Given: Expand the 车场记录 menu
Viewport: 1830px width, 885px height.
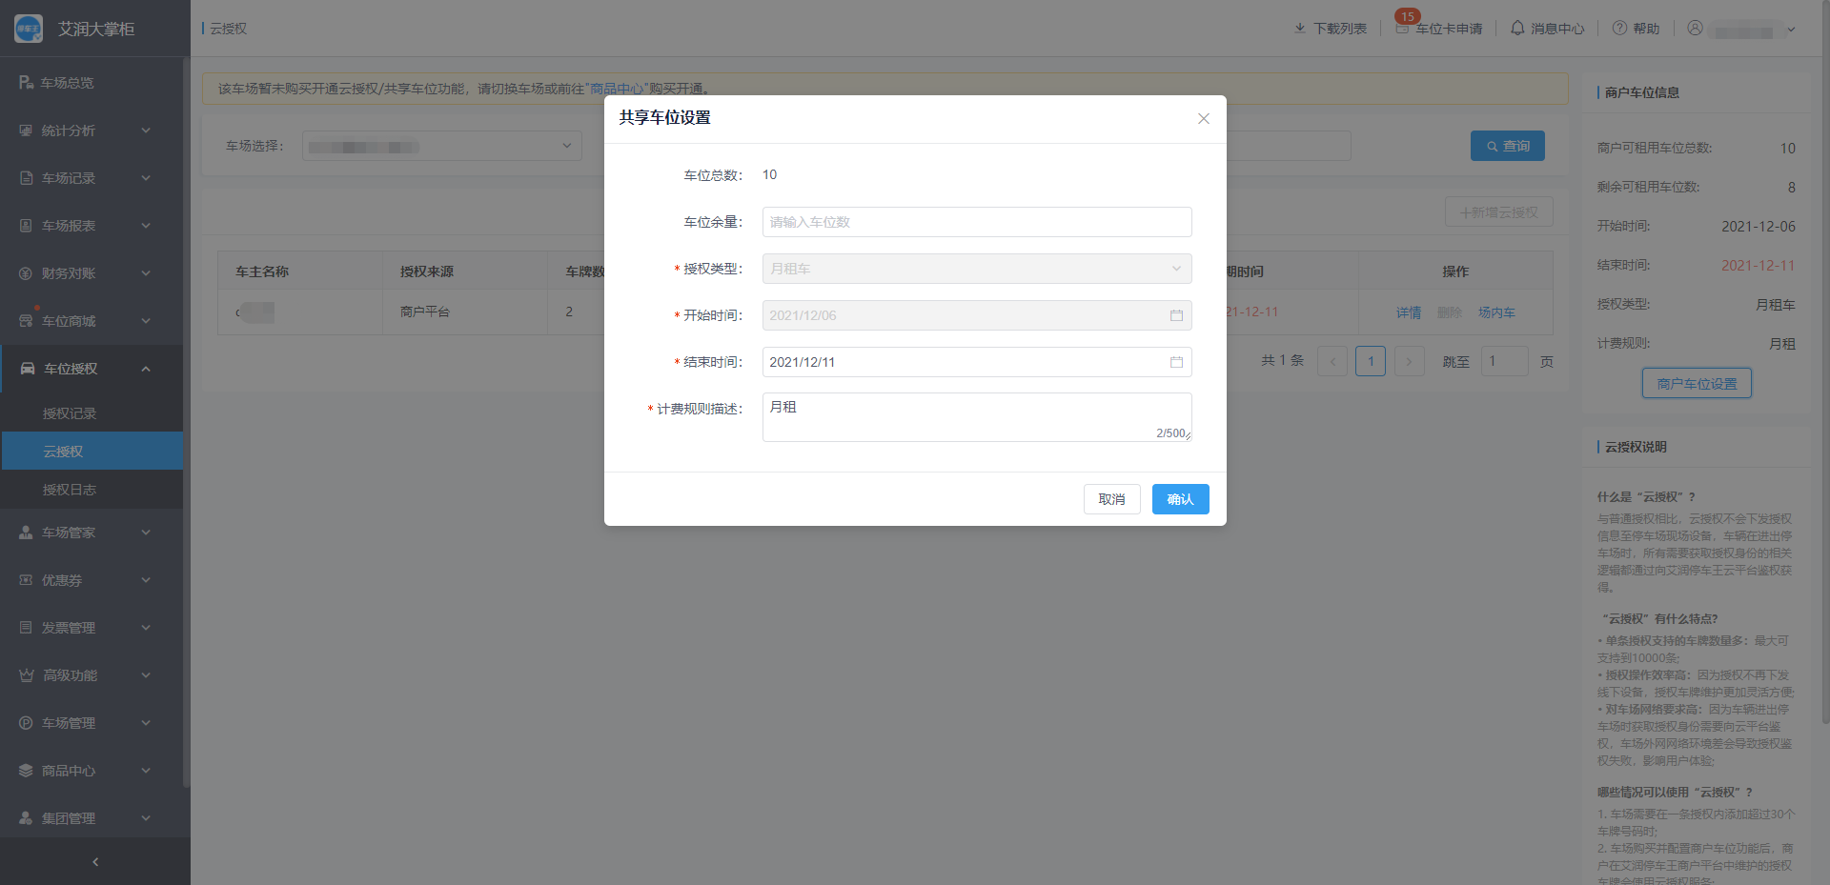Looking at the screenshot, I should 91,178.
